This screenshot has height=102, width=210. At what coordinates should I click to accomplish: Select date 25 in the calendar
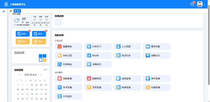click(46, 99)
